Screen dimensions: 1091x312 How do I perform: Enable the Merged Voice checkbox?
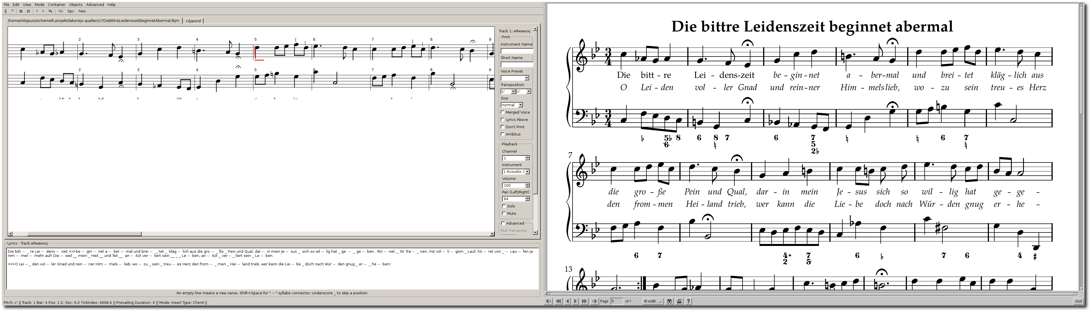pyautogui.click(x=503, y=112)
